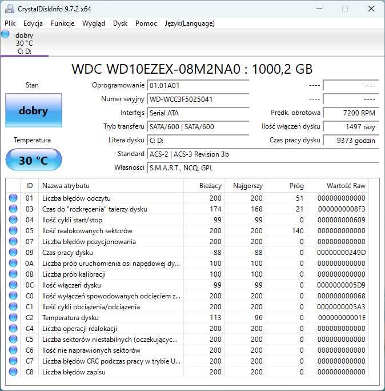This screenshot has width=385, height=391.
Task: Click the 30 °C temperature button
Action: point(34,160)
